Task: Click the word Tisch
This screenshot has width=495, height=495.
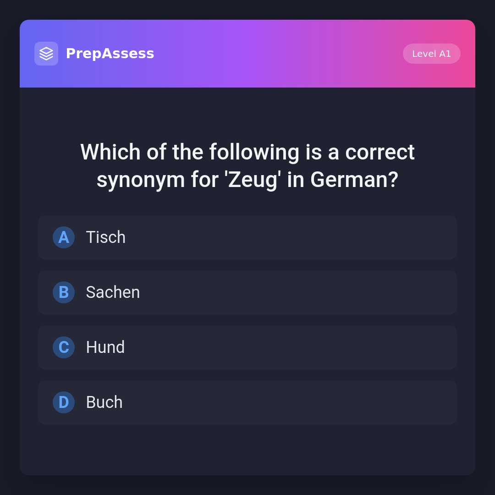Action: coord(105,237)
